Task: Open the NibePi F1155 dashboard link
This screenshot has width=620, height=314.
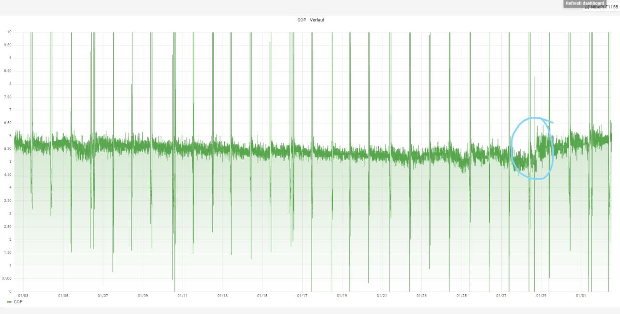Action: point(604,7)
